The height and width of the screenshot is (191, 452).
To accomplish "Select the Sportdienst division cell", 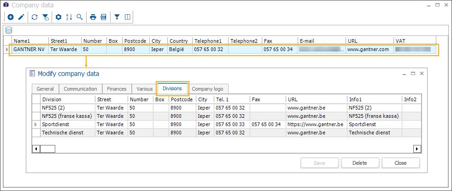I will click(x=67, y=124).
